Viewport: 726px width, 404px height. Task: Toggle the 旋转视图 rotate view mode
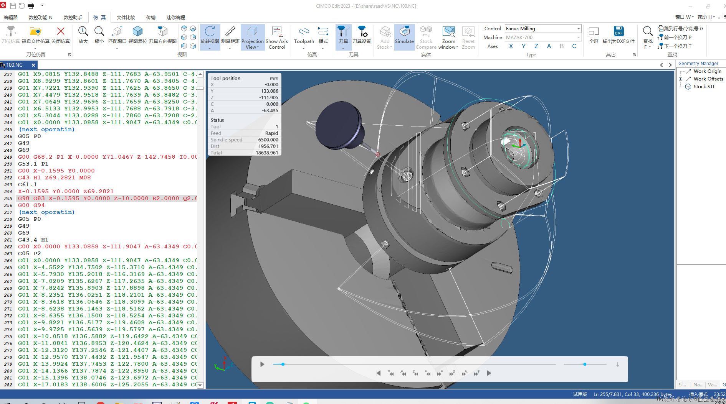coord(210,35)
